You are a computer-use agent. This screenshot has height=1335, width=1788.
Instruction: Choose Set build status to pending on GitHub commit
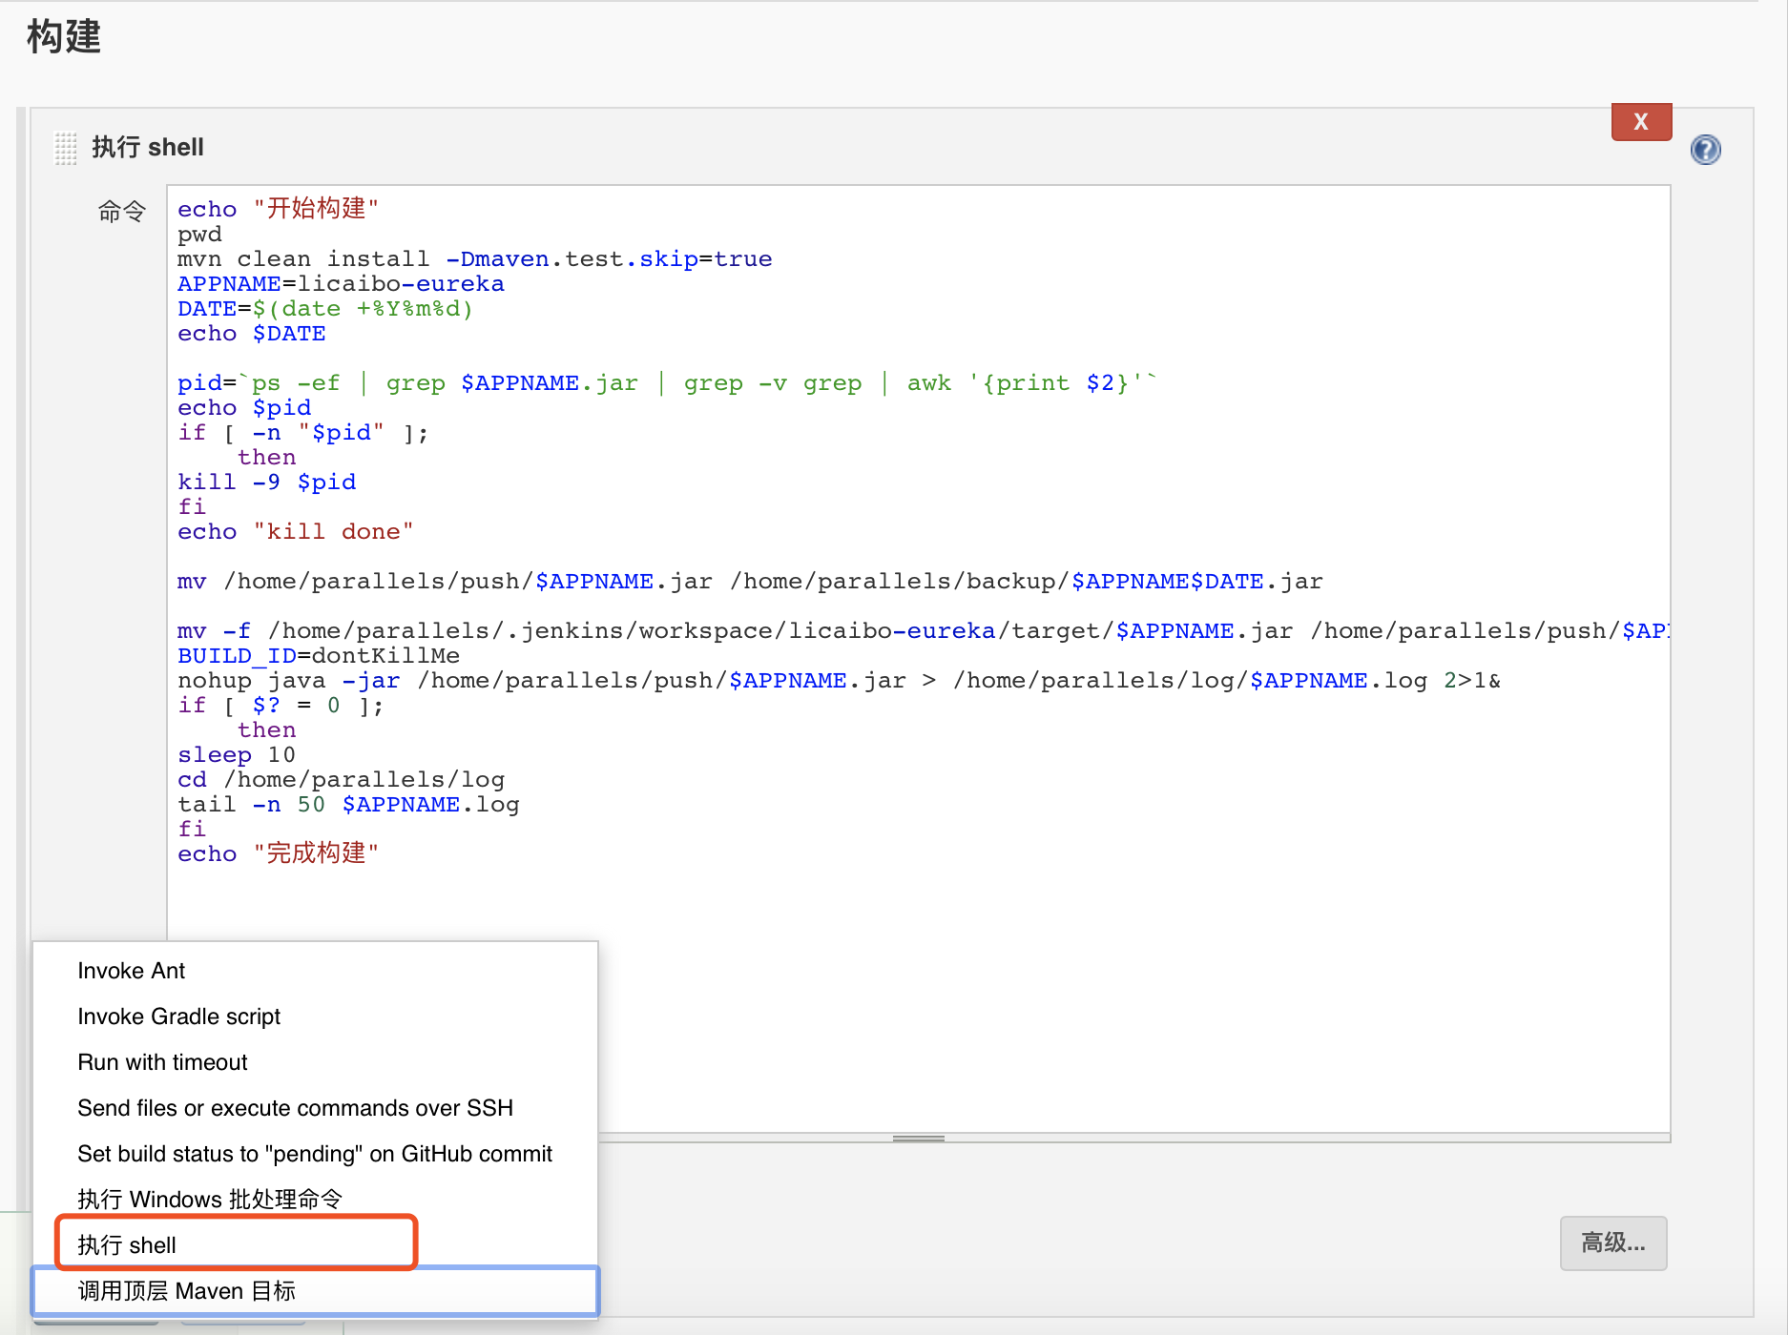315,1154
